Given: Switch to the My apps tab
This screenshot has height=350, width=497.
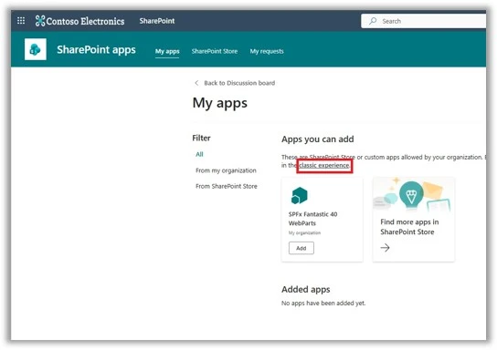Looking at the screenshot, I should pos(167,51).
